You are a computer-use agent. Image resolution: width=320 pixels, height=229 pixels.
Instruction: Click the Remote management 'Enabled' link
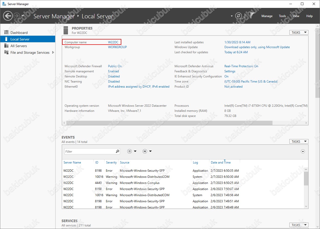113,71
